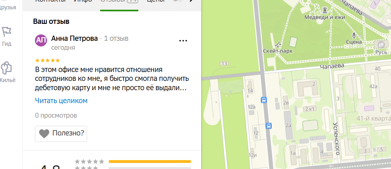Image resolution: width=391 pixels, height=169 pixels.
Task: Click building '2 к1' label on map
Action: [x=309, y=109]
